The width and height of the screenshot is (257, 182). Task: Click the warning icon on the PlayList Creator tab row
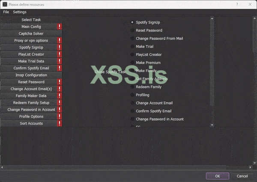coord(60,54)
